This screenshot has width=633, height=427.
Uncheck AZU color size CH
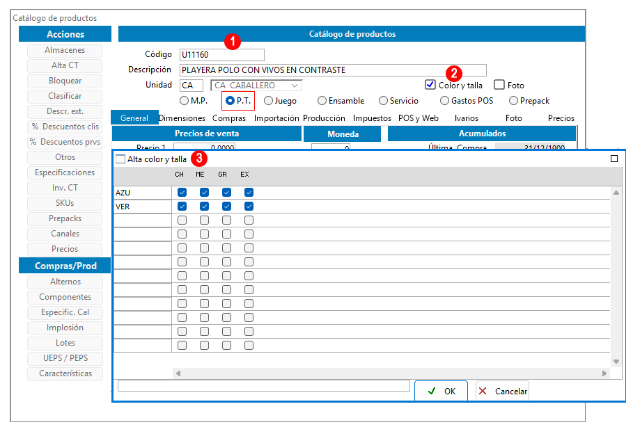(182, 193)
